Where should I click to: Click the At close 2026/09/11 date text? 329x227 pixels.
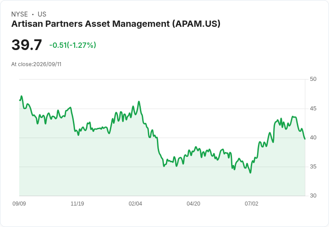(x=36, y=64)
